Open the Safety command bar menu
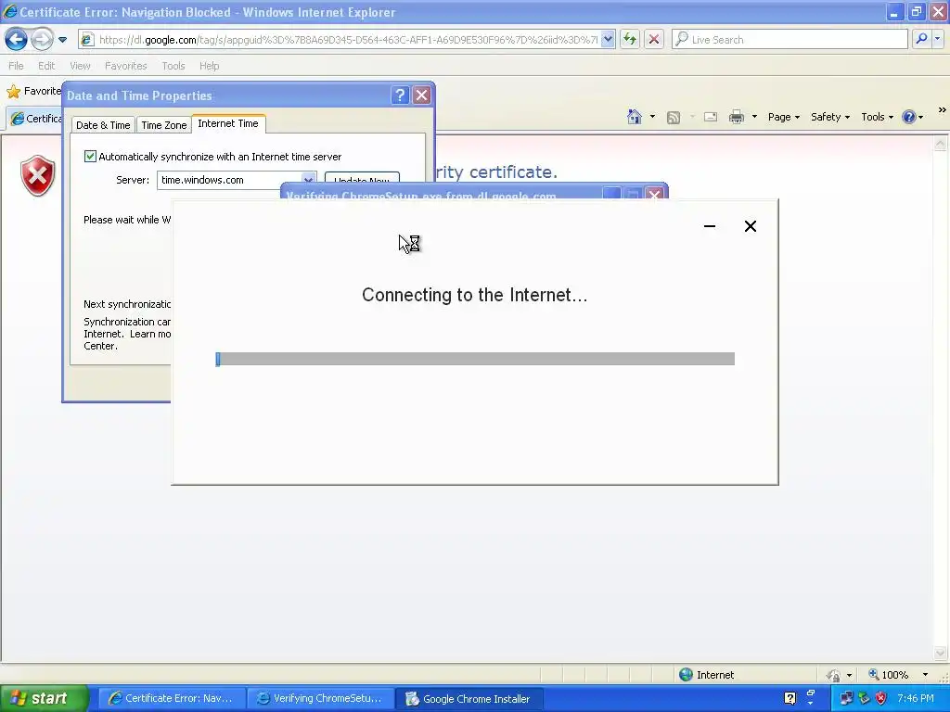 tap(830, 117)
